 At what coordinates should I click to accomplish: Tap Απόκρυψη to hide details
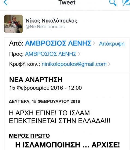[112, 44]
